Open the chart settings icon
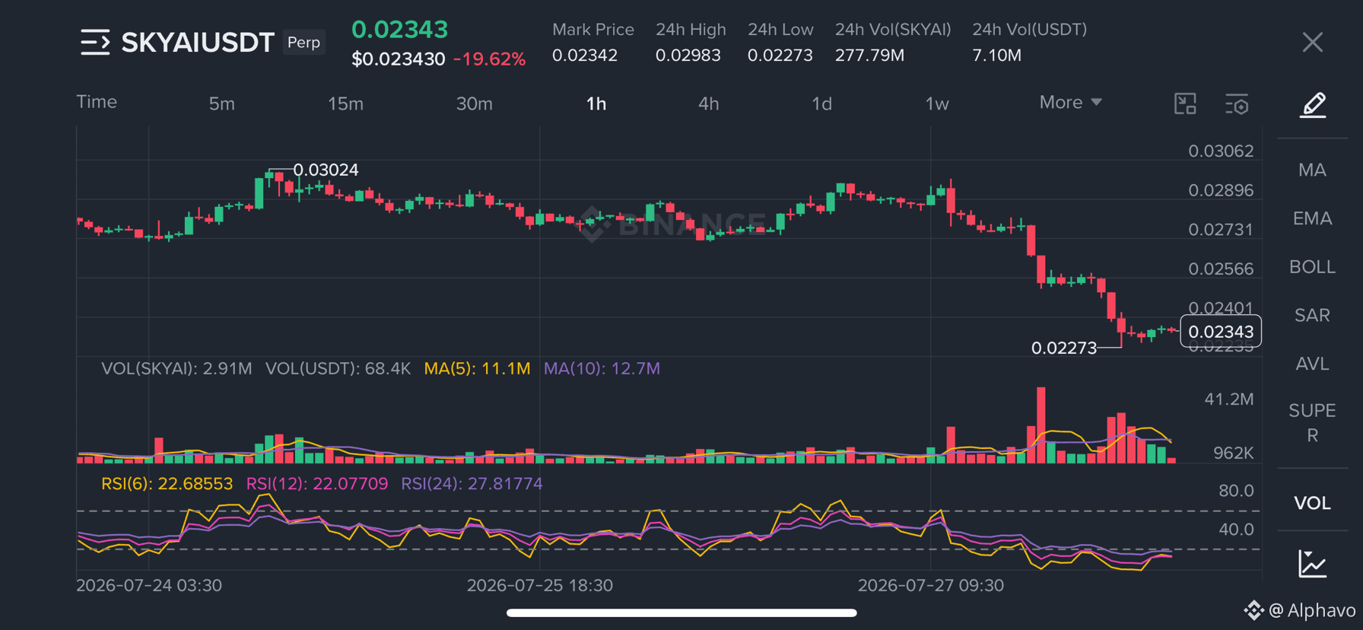The width and height of the screenshot is (1363, 630). pyautogui.click(x=1238, y=104)
